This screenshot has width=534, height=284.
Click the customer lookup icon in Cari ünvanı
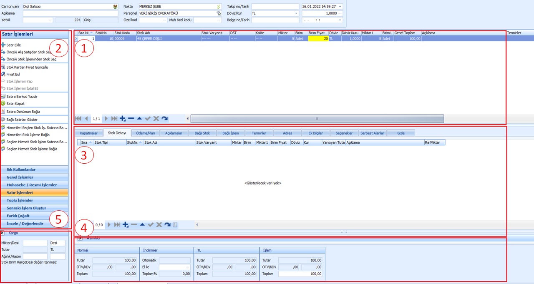(x=115, y=7)
